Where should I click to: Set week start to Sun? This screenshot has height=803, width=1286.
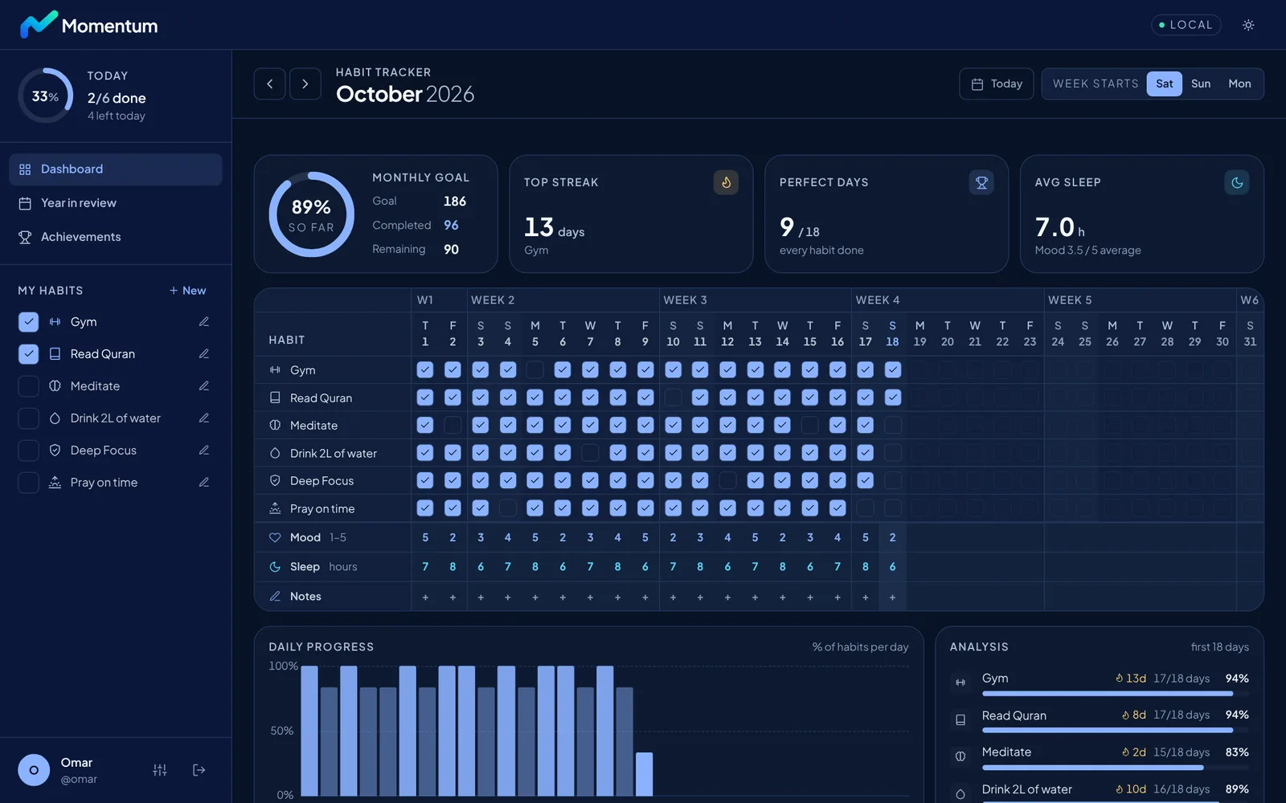tap(1201, 84)
